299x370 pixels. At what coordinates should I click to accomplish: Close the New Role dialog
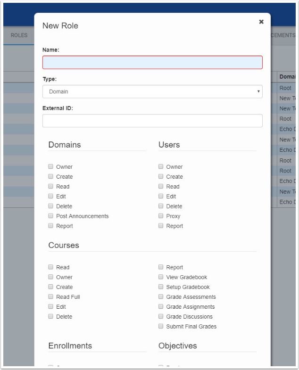(x=261, y=22)
